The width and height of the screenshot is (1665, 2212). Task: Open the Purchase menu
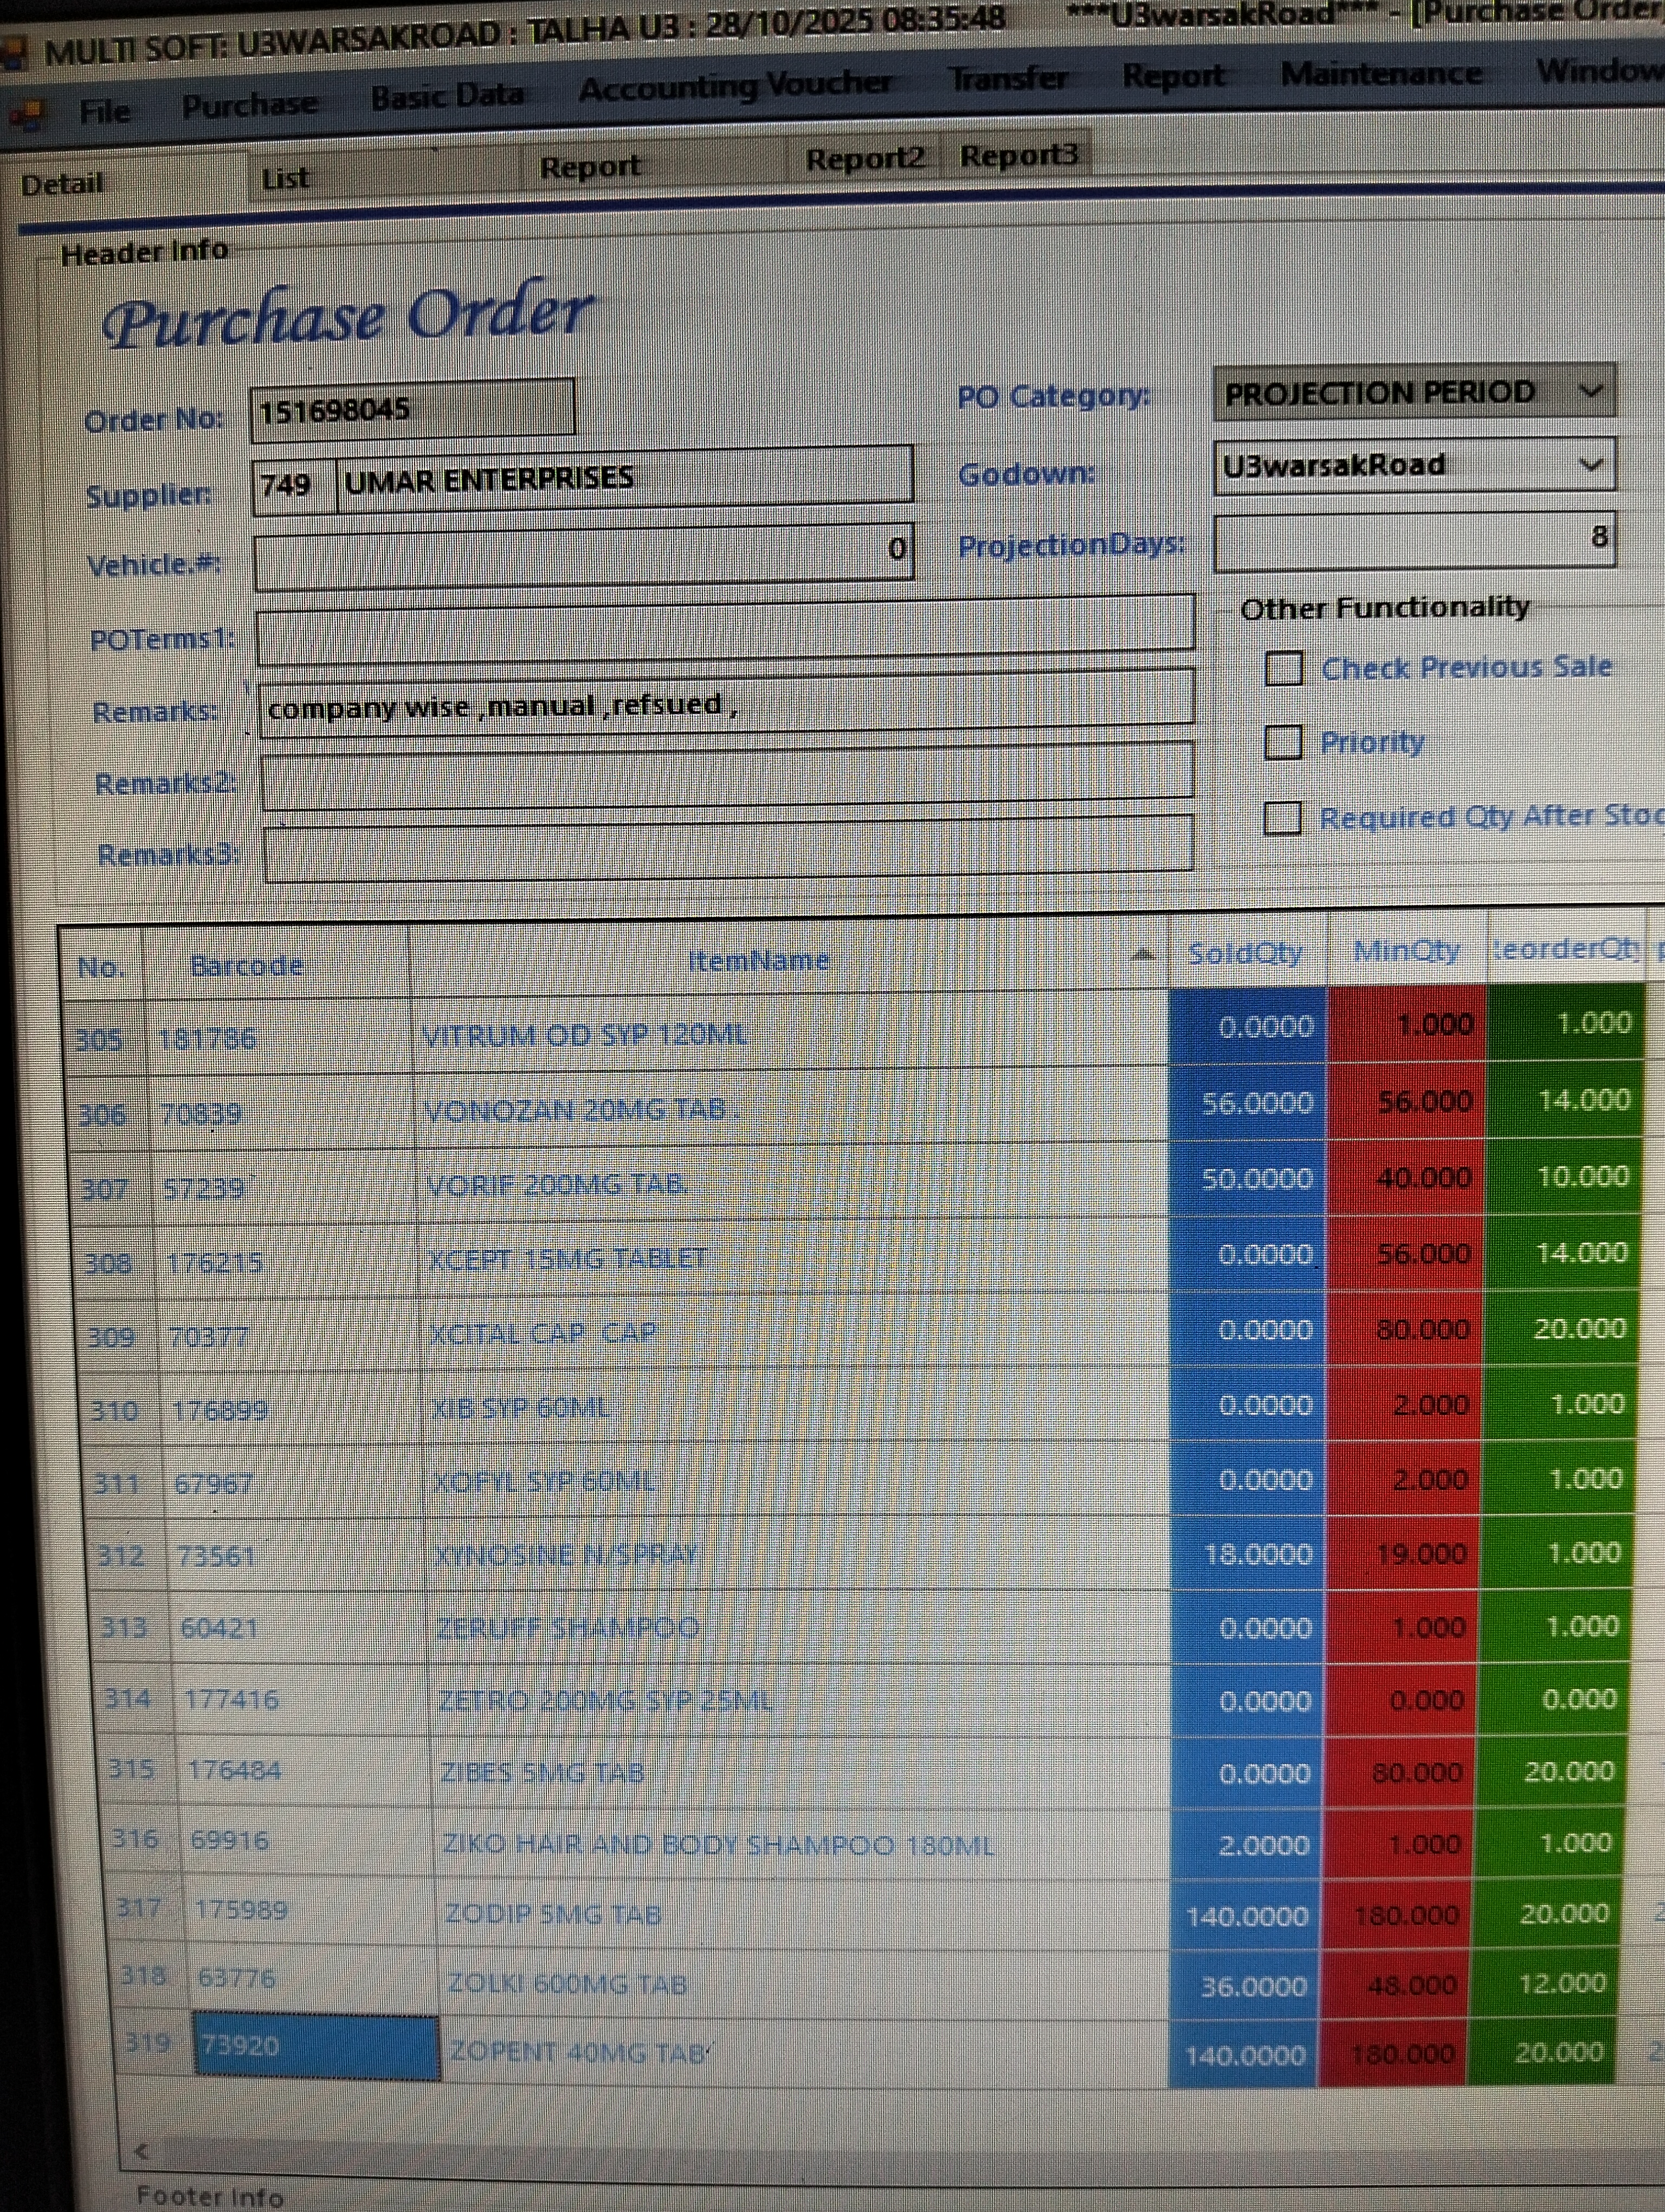coord(249,104)
